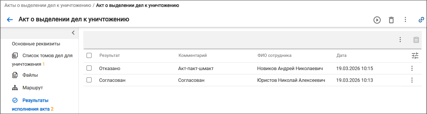The image size is (427, 114).
Task: Select Основные реквизиты in sidebar
Action: click(36, 44)
